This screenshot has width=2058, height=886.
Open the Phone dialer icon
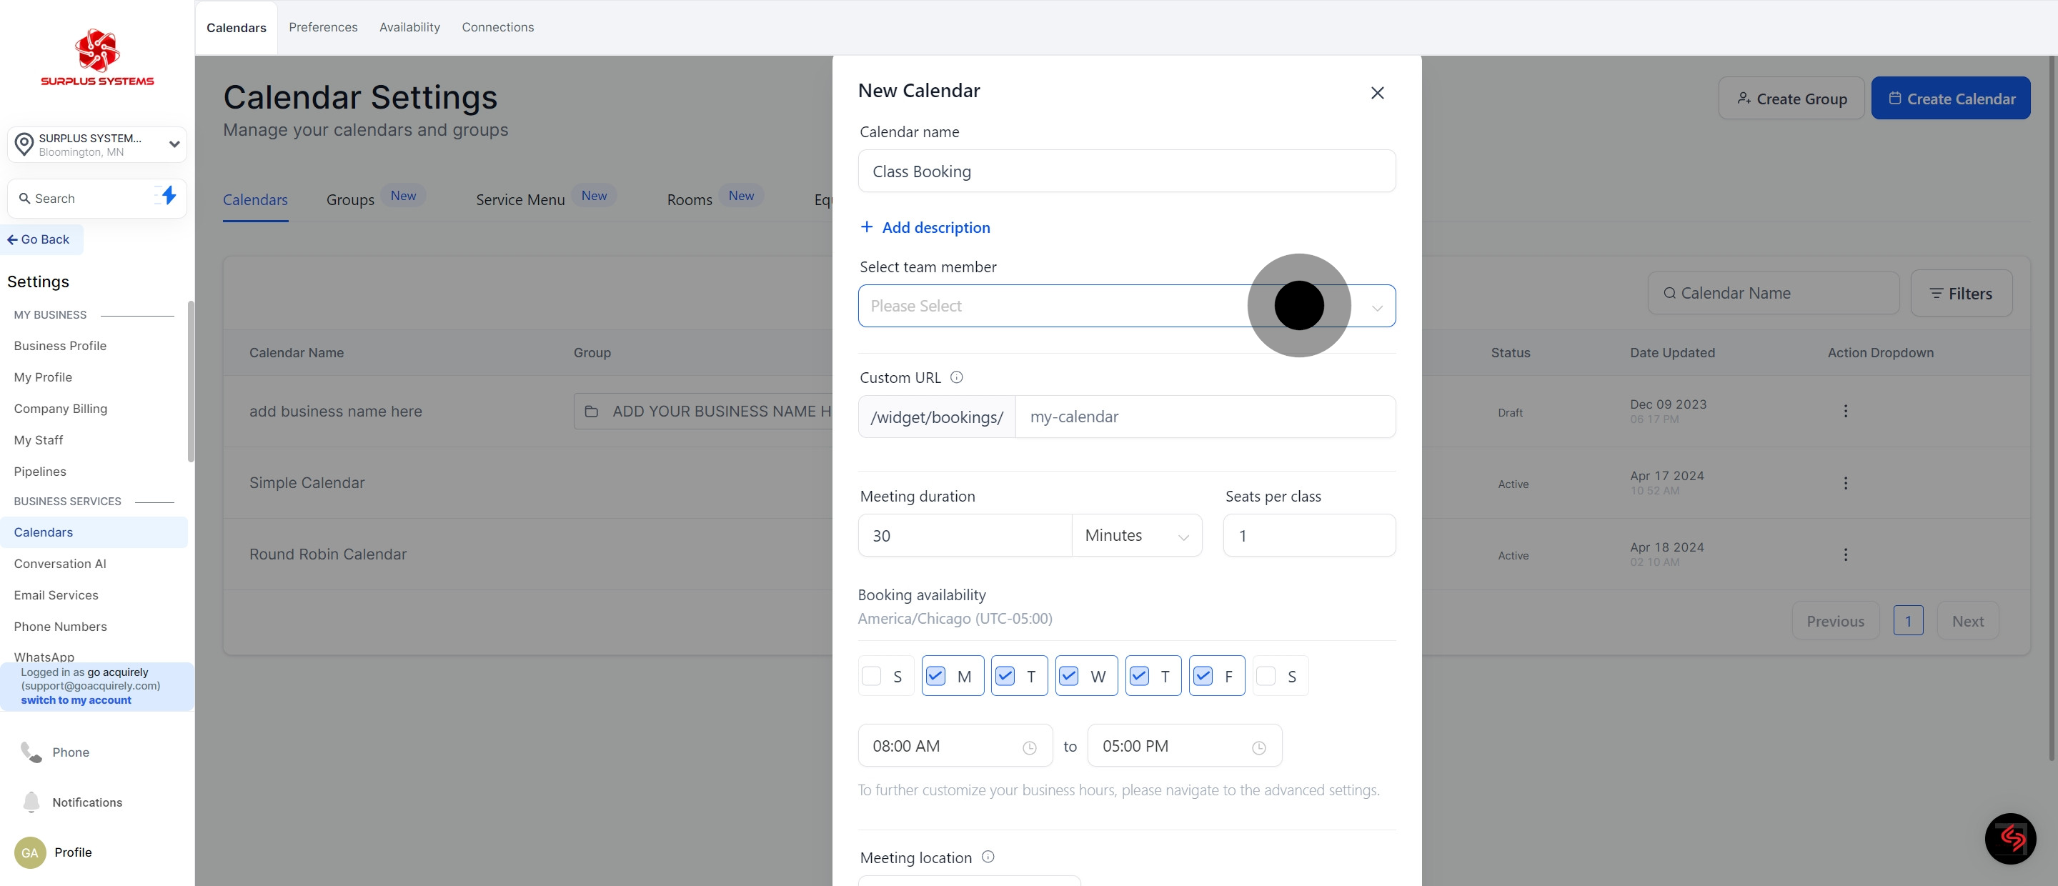31,752
